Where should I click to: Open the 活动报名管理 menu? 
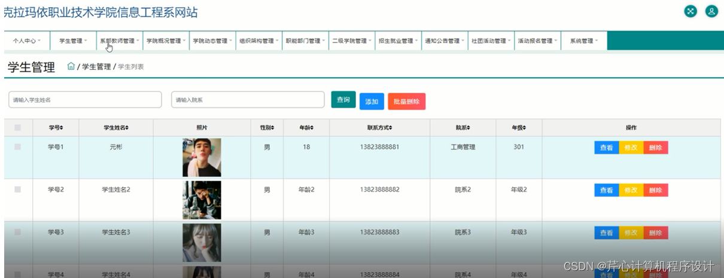pyautogui.click(x=537, y=41)
